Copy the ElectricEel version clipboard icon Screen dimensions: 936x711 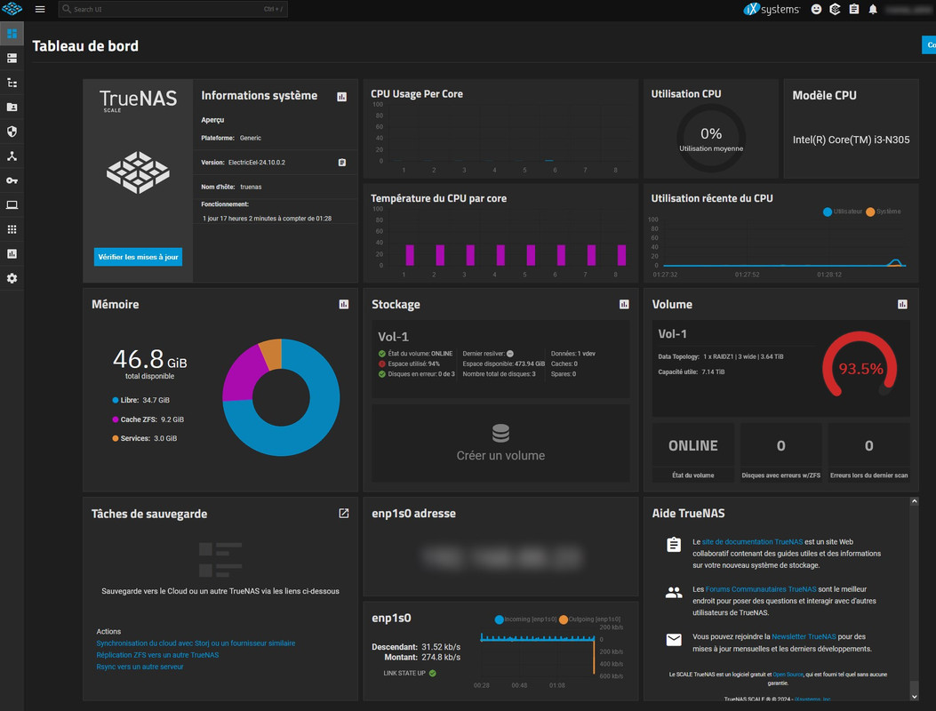[342, 163]
